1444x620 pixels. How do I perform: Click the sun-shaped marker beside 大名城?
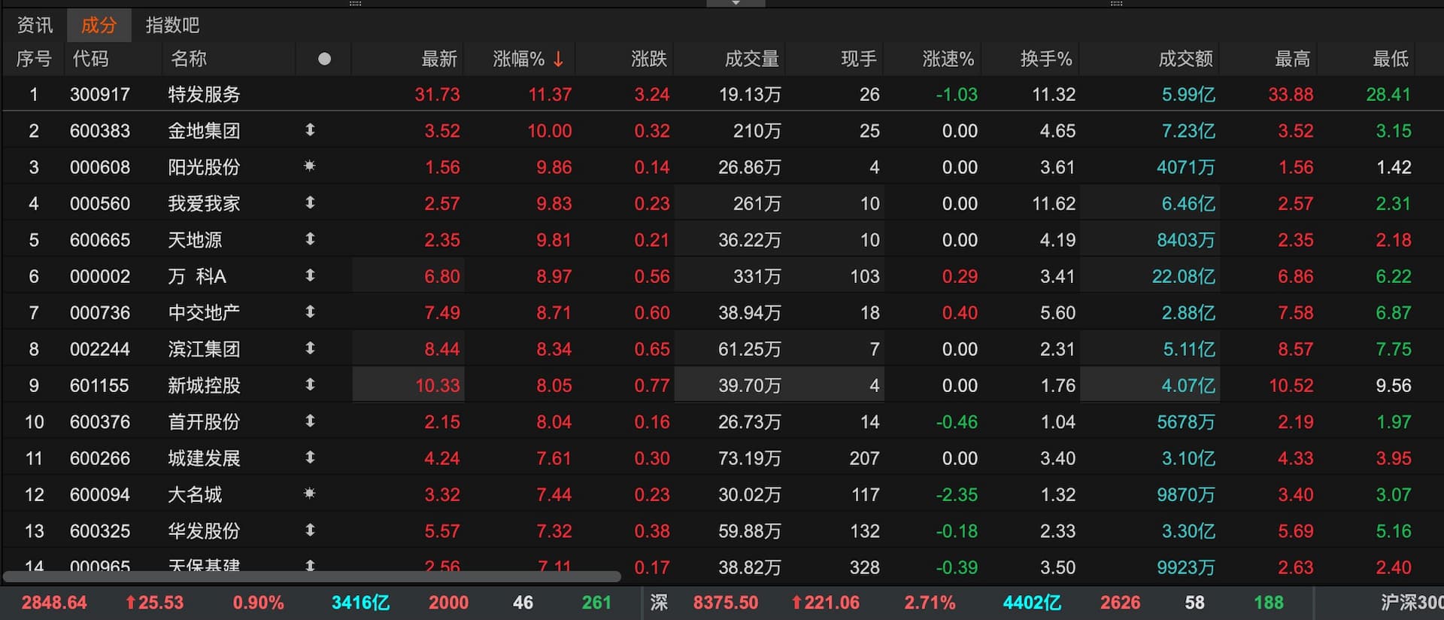309,494
